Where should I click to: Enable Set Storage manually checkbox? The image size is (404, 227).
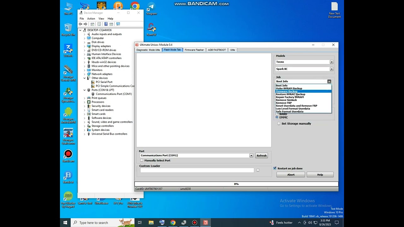279,124
